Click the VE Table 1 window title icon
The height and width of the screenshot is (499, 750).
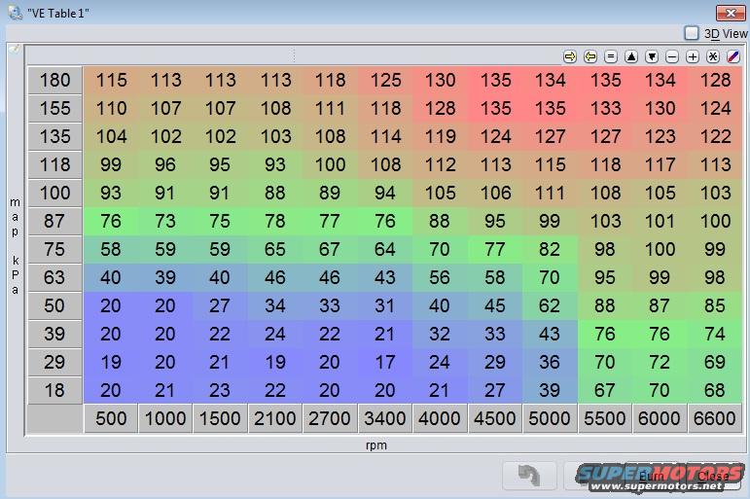coord(14,12)
